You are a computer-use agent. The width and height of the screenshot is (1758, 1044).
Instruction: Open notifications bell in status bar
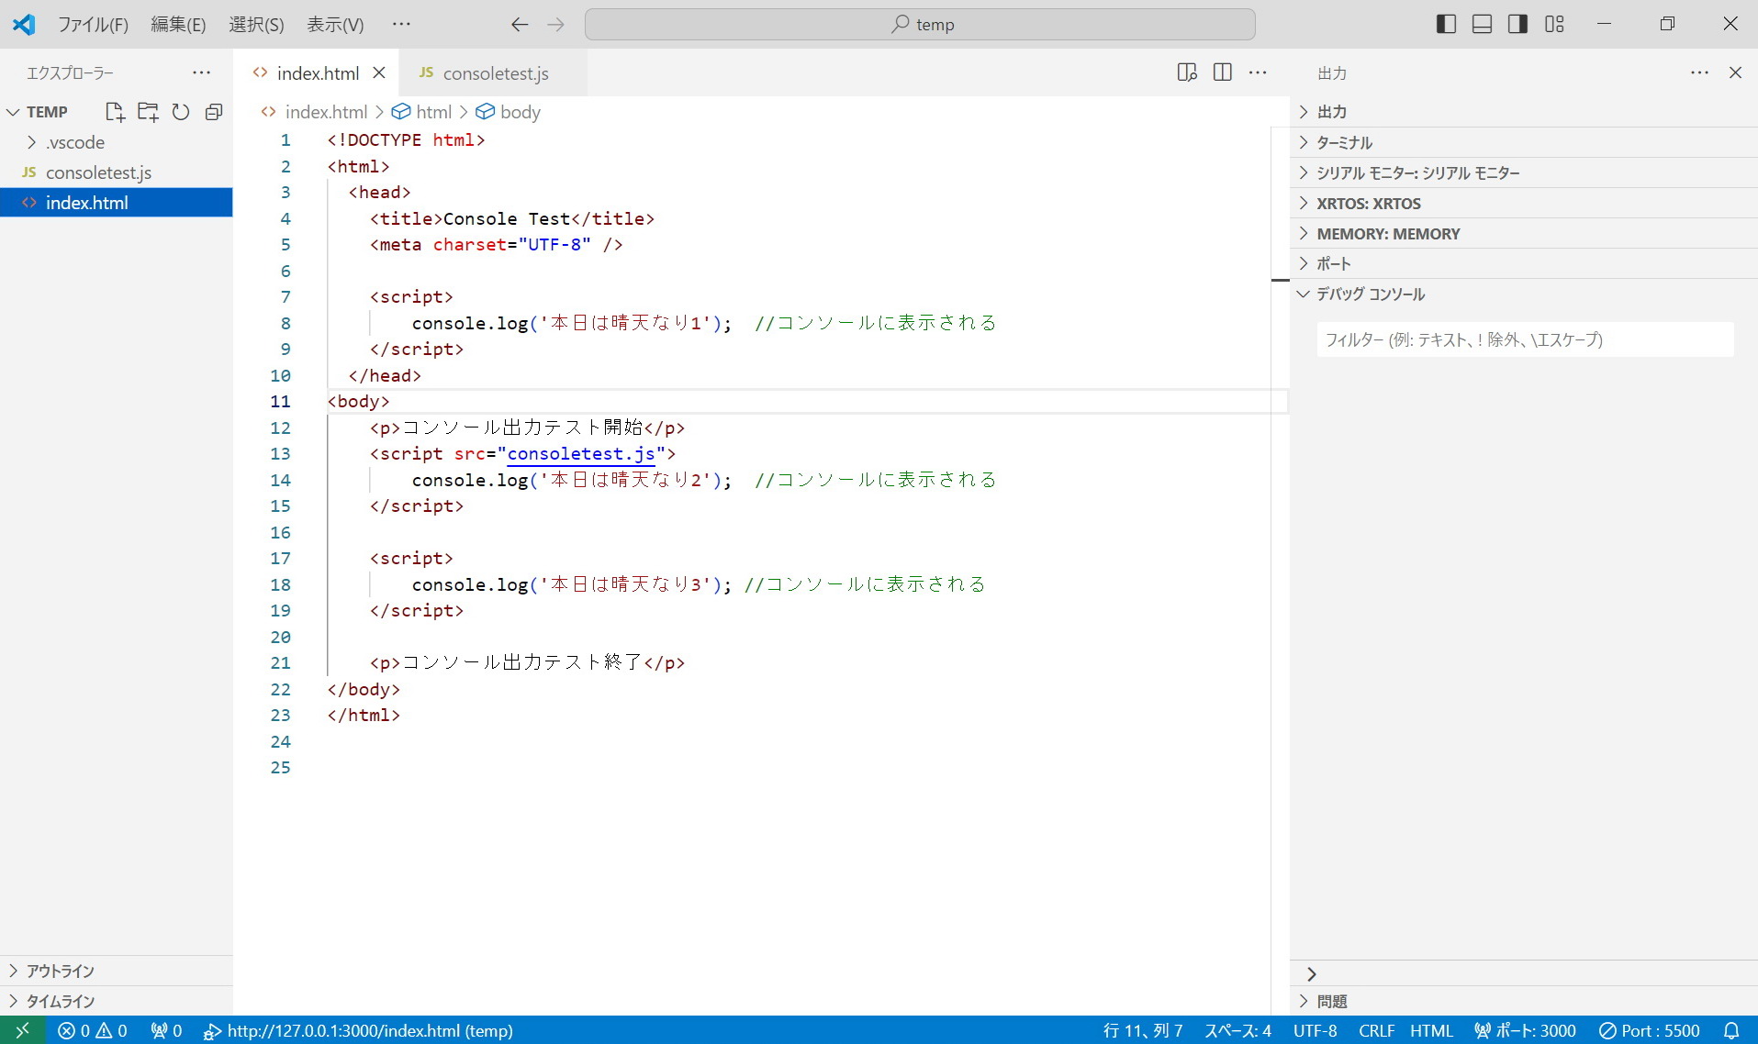pos(1731,1030)
